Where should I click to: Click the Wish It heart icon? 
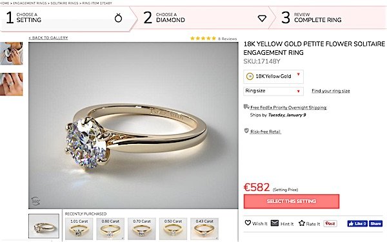click(x=248, y=223)
